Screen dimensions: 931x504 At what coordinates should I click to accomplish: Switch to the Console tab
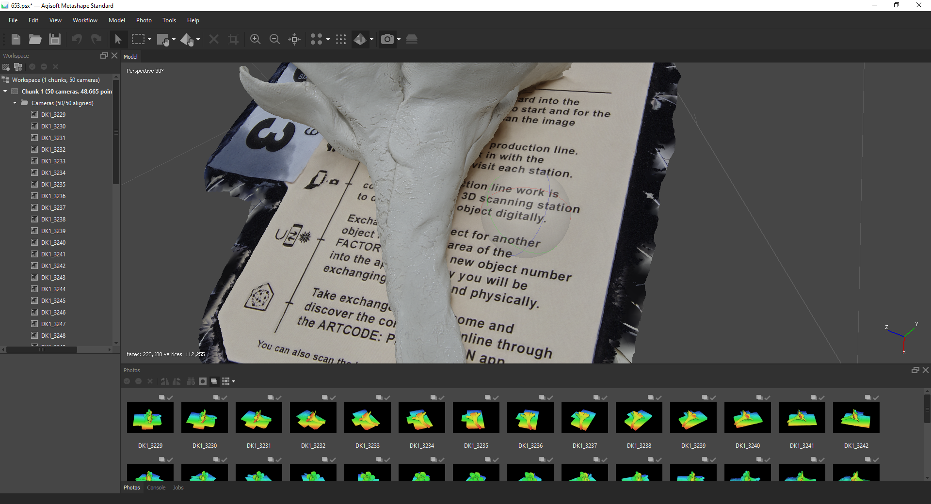(156, 488)
